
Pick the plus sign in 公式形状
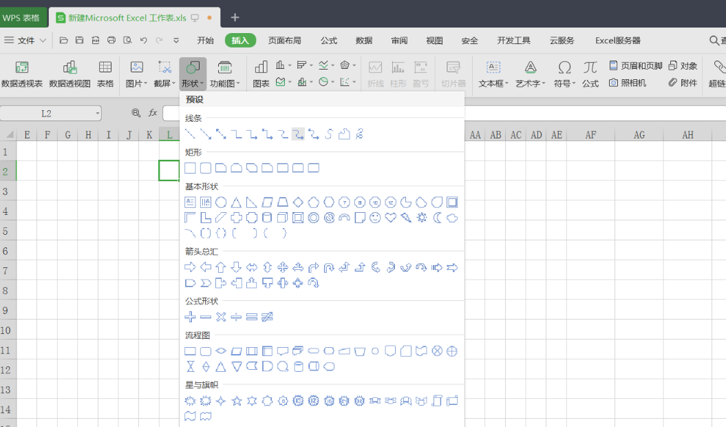[191, 317]
